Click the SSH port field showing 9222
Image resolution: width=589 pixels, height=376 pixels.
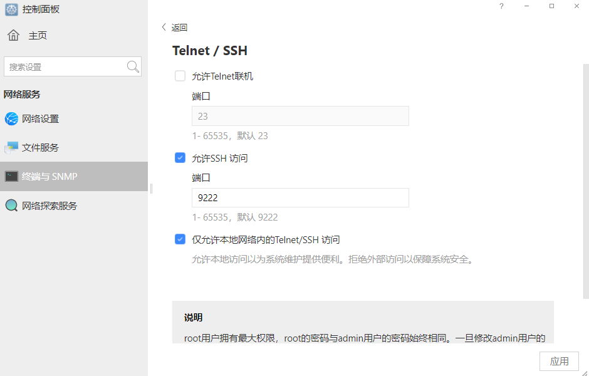[x=300, y=197]
